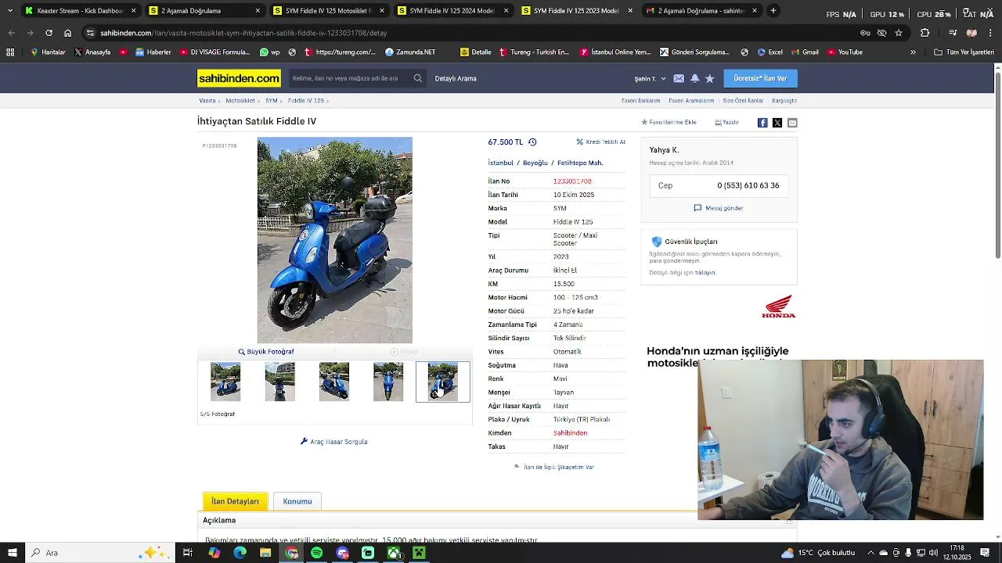The width and height of the screenshot is (1002, 563).
Task: Open the tab search dropdown arrow
Action: pos(9,11)
